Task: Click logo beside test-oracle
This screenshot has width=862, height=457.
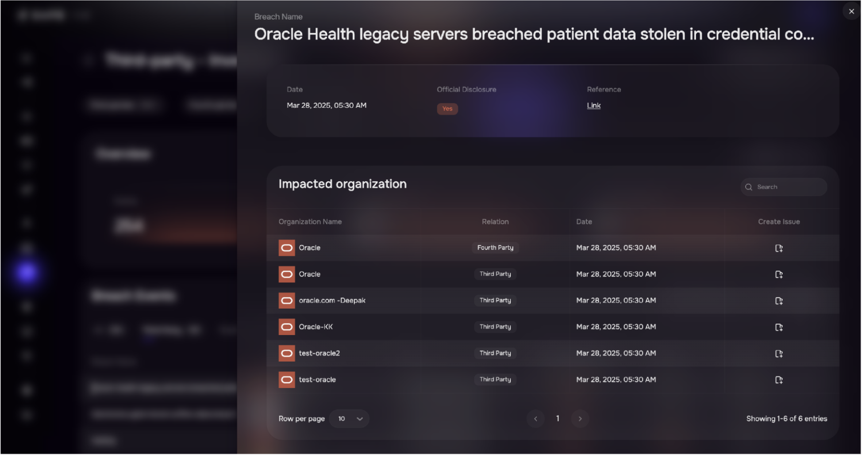Action: tap(286, 380)
